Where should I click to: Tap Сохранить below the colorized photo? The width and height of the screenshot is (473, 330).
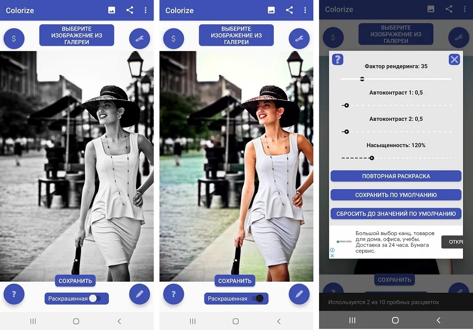[x=235, y=281]
